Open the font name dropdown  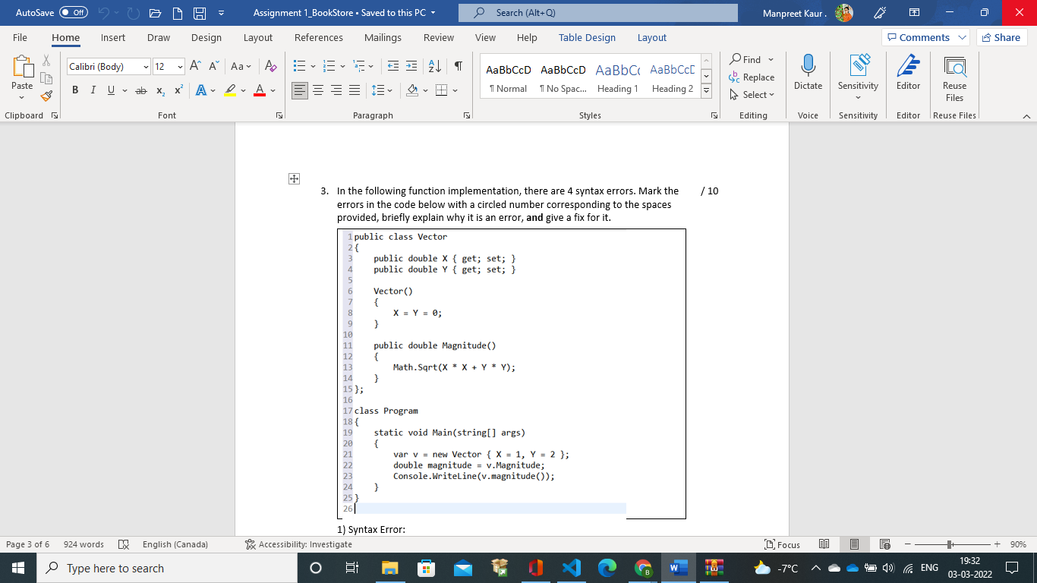coord(146,67)
